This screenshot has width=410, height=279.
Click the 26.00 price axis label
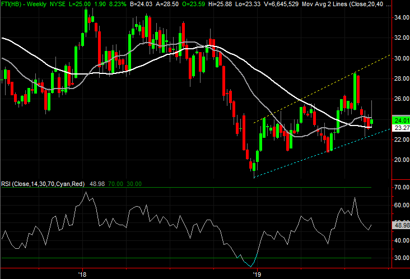402,99
